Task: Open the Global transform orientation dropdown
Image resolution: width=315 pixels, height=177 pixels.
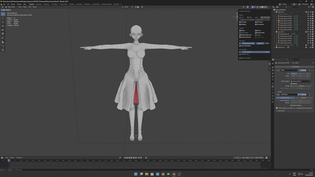Action: (126, 7)
